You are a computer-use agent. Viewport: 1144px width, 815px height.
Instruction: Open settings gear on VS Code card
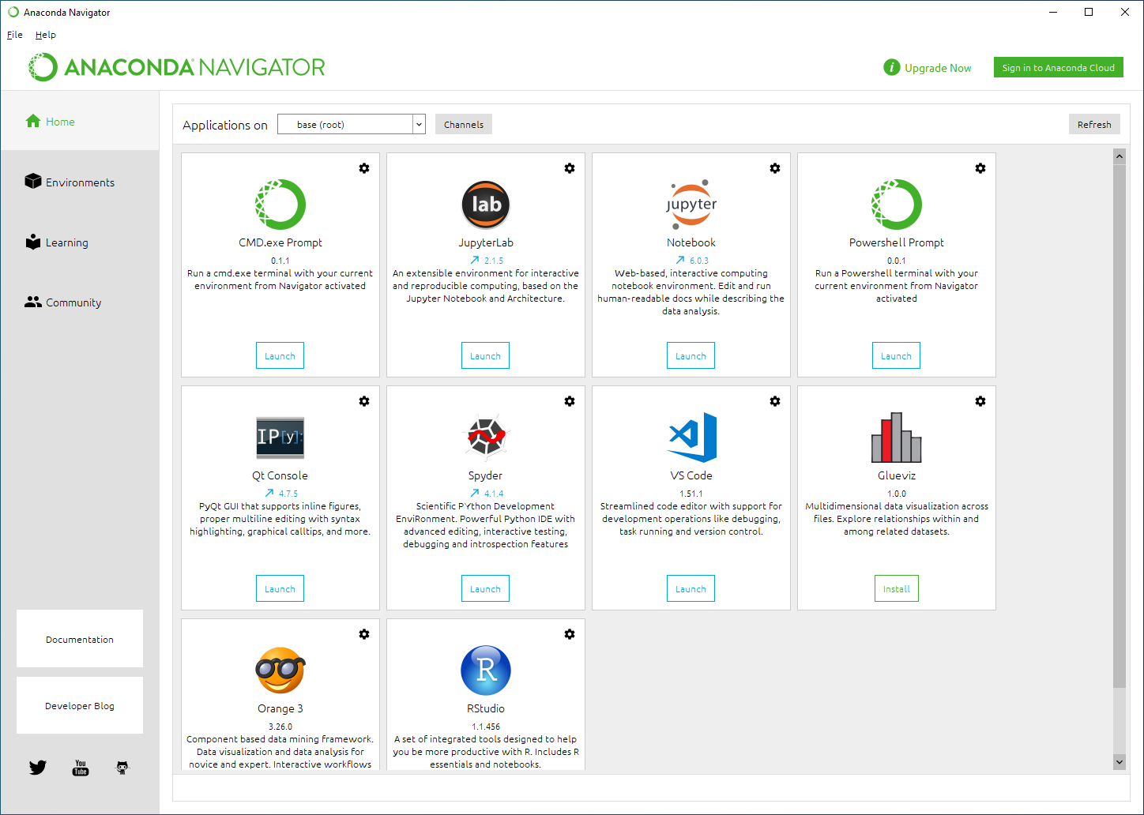pos(775,401)
